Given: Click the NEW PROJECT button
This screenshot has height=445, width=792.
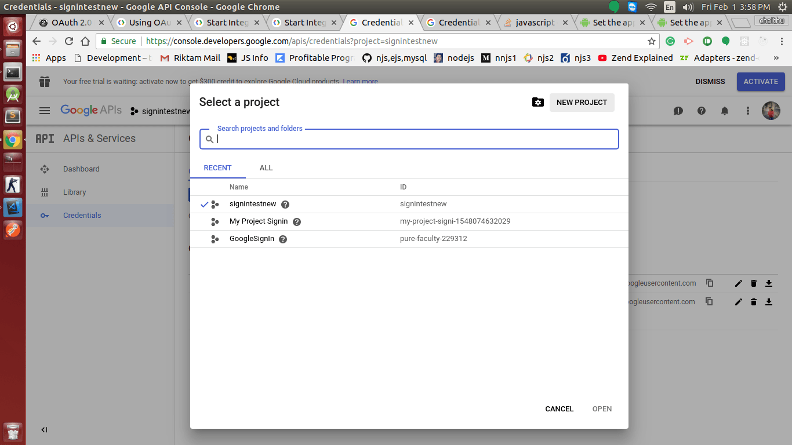Looking at the screenshot, I should coord(582,103).
